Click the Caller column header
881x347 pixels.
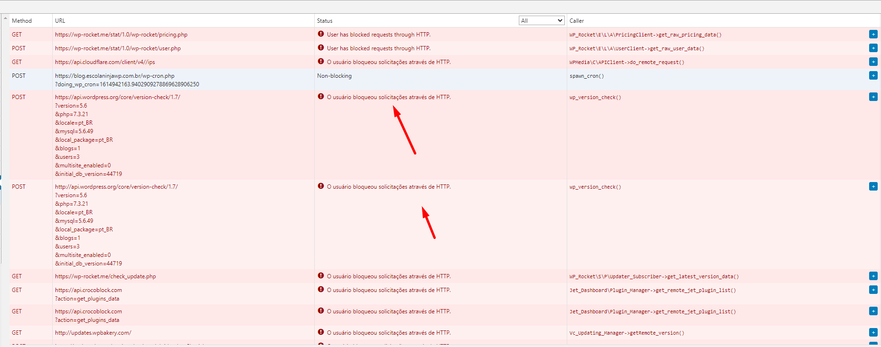coord(577,21)
